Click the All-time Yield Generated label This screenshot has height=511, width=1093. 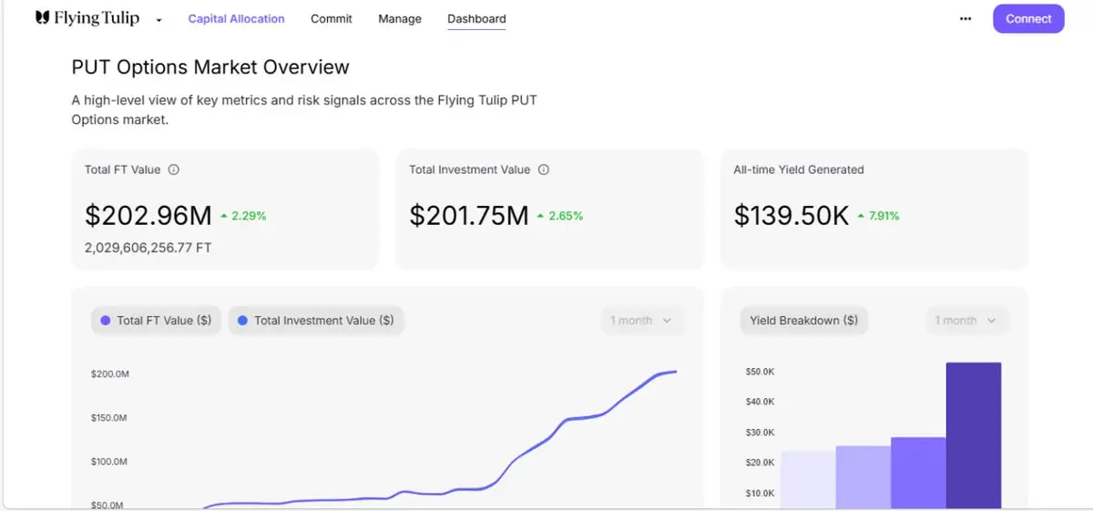click(x=799, y=169)
